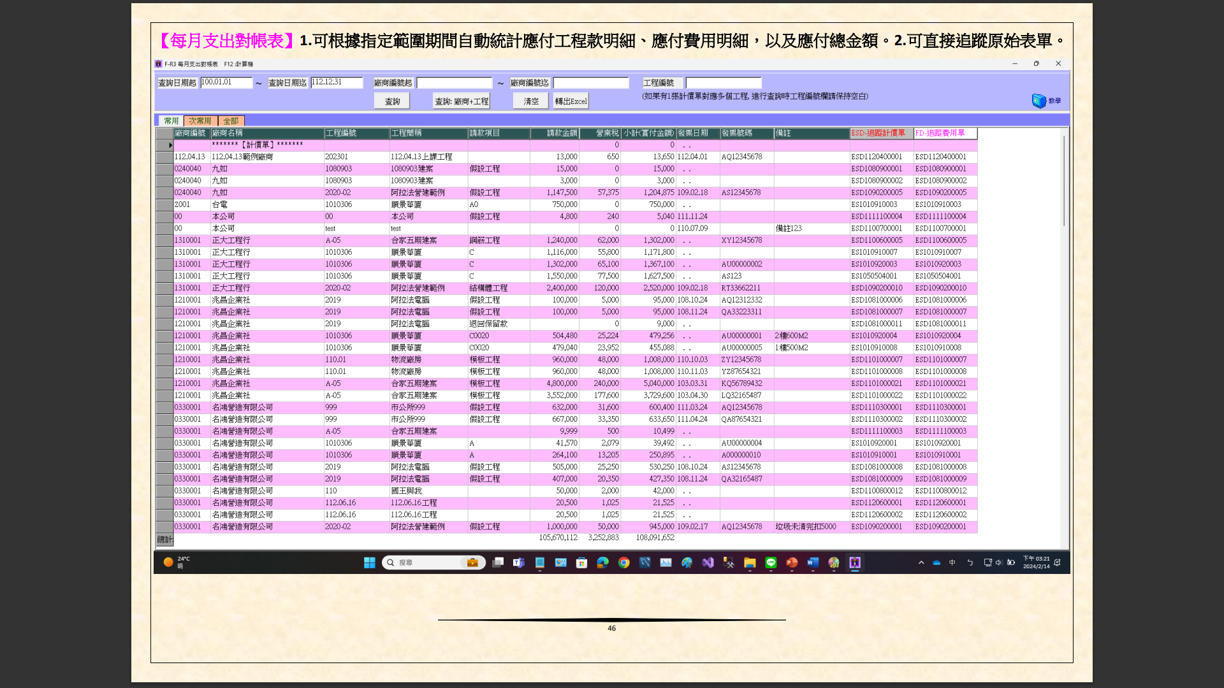The image size is (1224, 688).
Task: Open the LINE app on the taskbar
Action: (771, 563)
